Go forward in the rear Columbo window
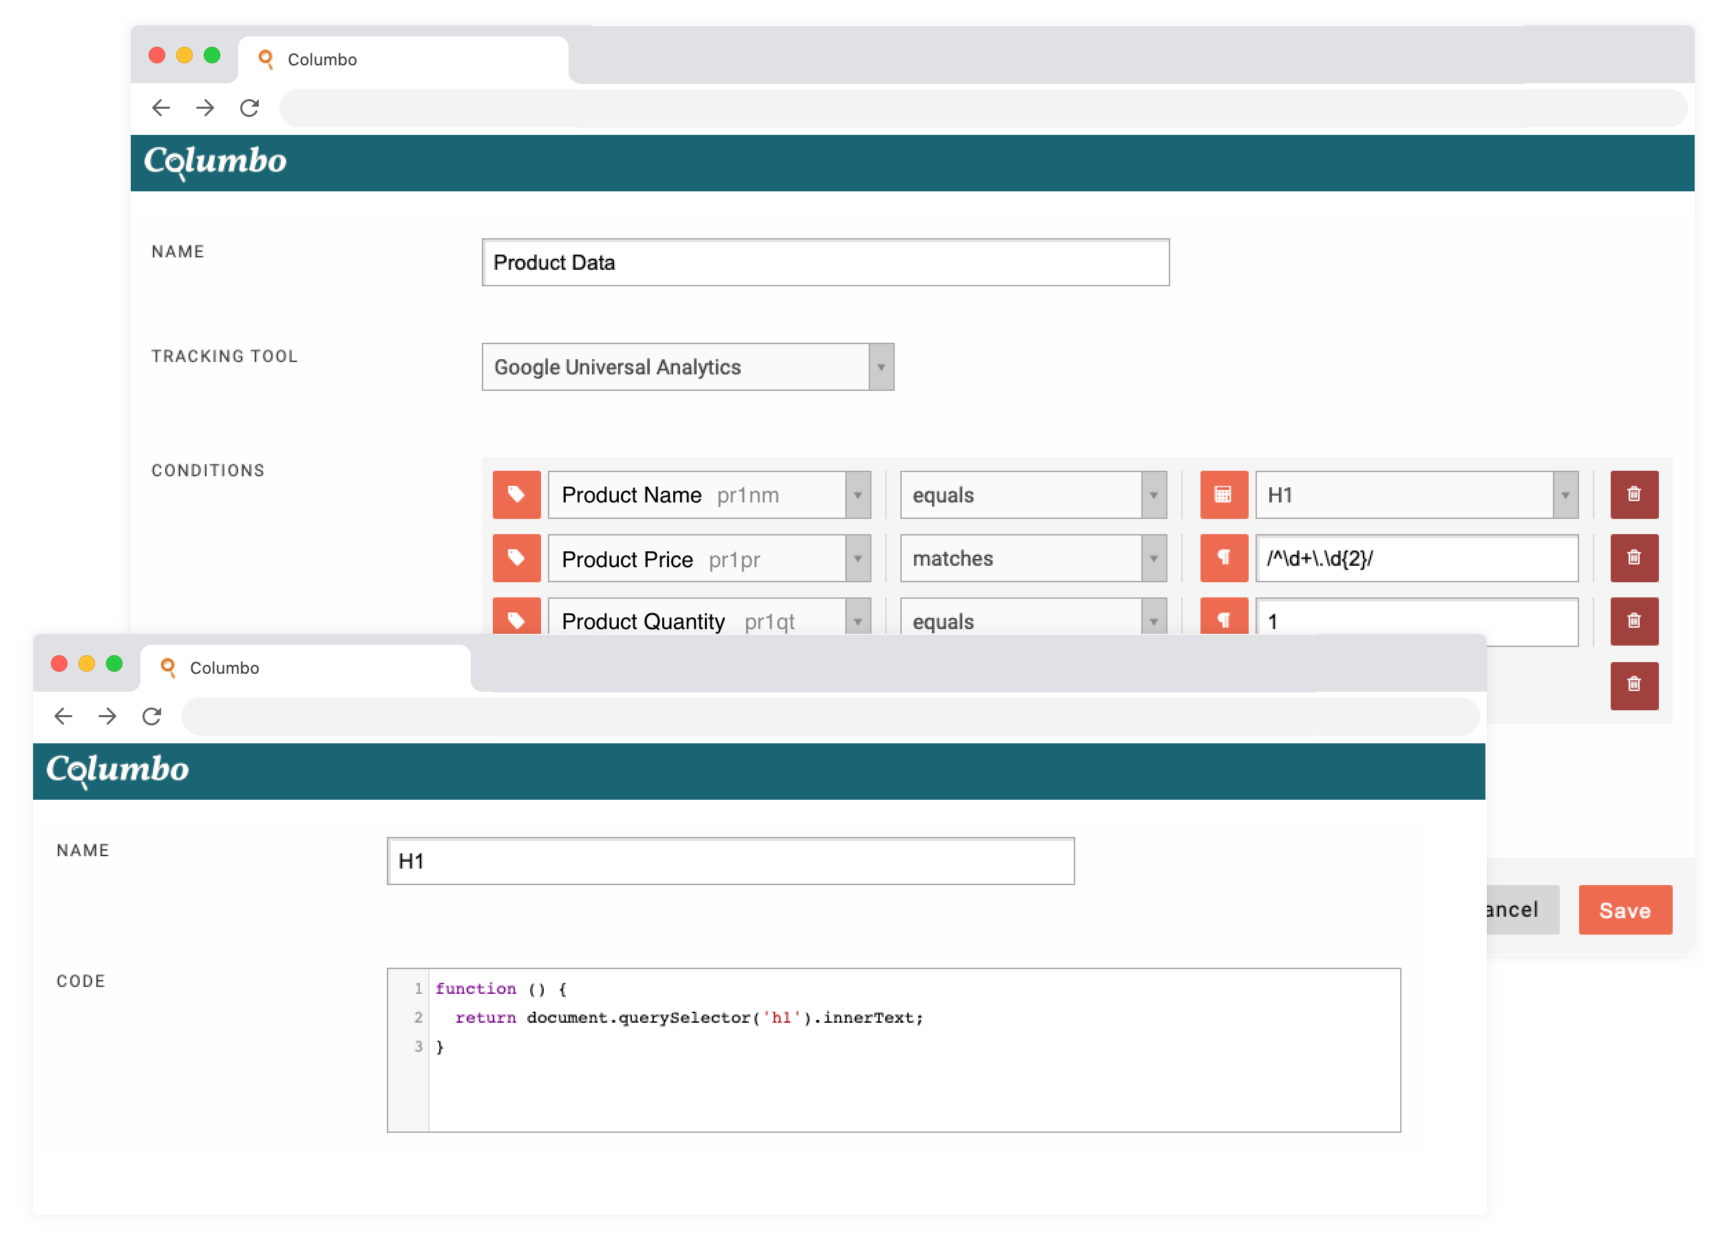This screenshot has height=1254, width=1725. tap(204, 108)
